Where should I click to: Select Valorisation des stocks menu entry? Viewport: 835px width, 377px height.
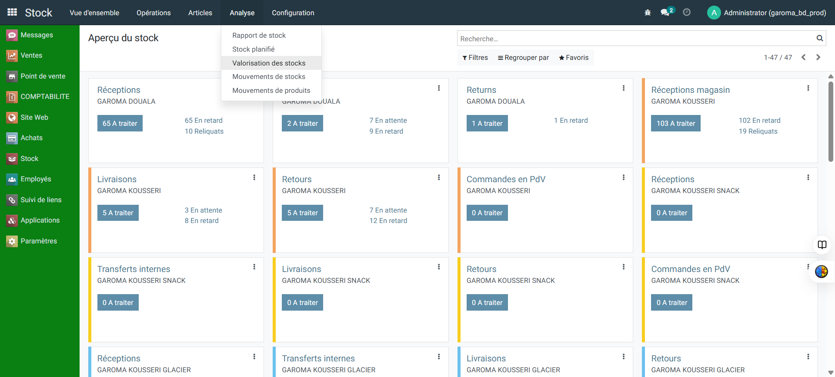pos(269,63)
